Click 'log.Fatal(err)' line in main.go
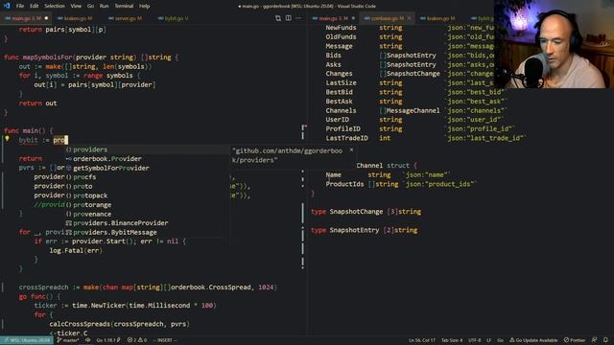The height and width of the screenshot is (345, 614). click(x=76, y=251)
